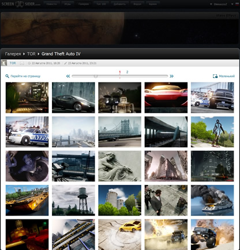This screenshot has width=240, height=250.
Task: Click the clock icon beside creation date
Action: coord(29,63)
